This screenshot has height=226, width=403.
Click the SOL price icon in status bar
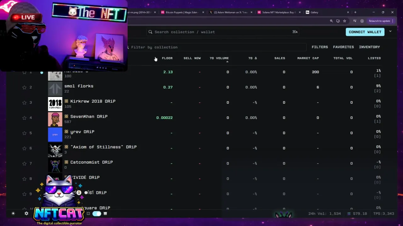(349, 214)
